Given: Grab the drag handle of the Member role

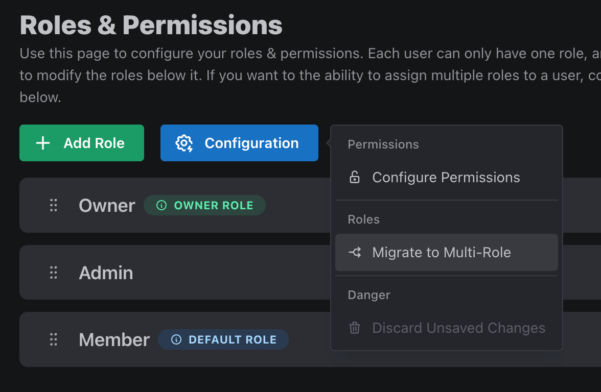Looking at the screenshot, I should pos(53,339).
